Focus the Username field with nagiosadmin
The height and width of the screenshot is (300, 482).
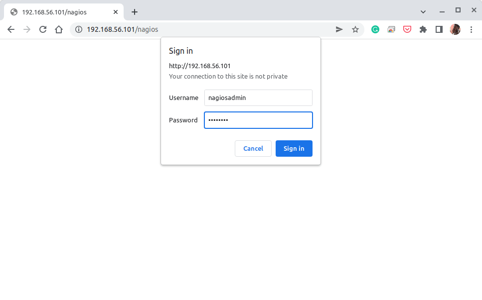[258, 98]
